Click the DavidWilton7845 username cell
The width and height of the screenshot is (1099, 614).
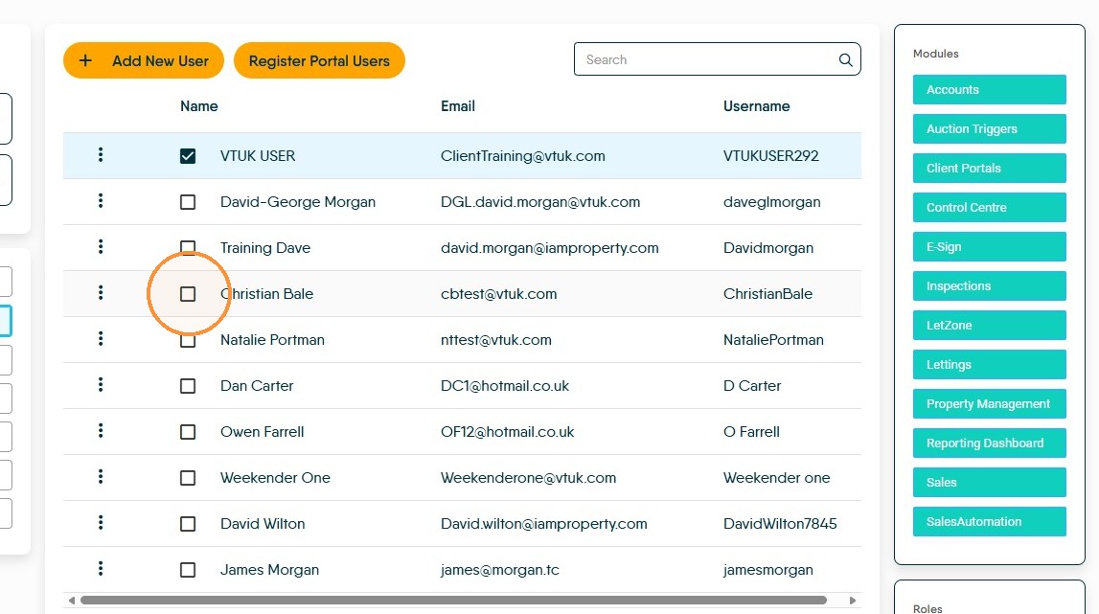point(780,524)
